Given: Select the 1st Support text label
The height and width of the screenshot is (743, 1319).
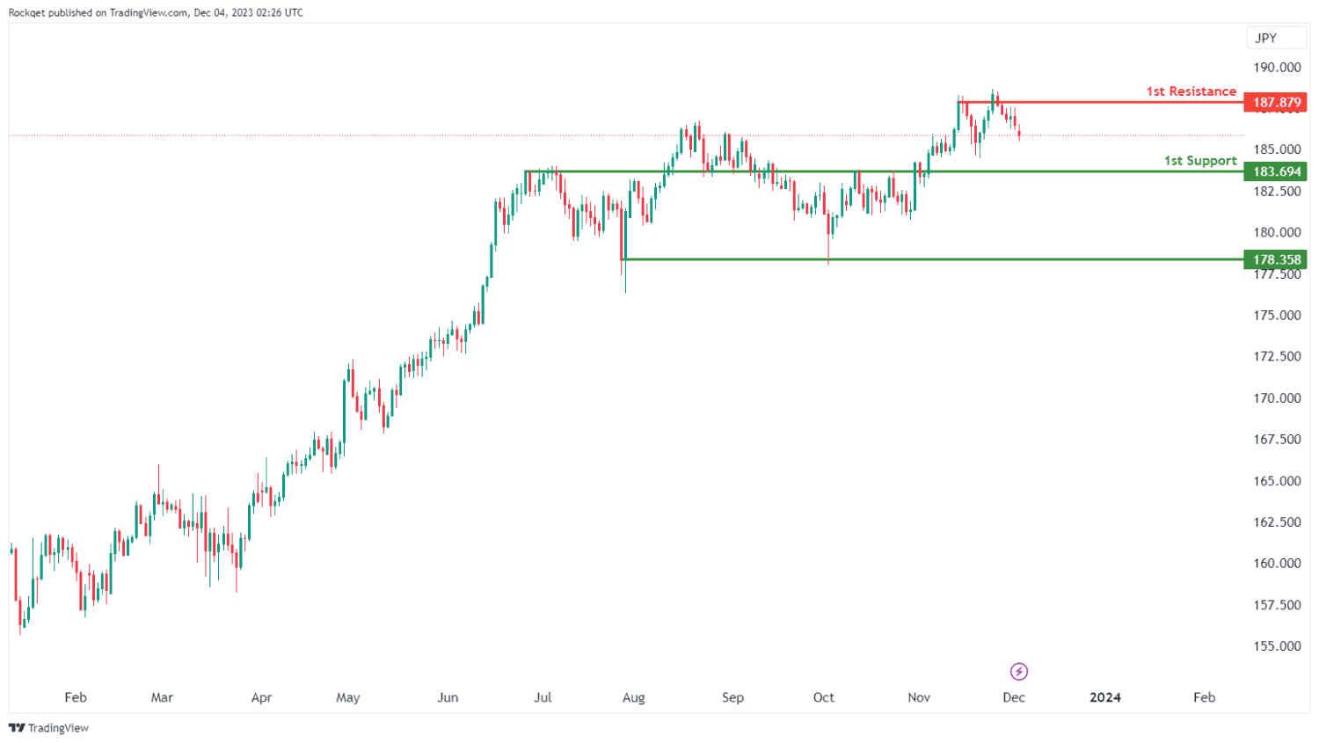Looking at the screenshot, I should click(1200, 161).
